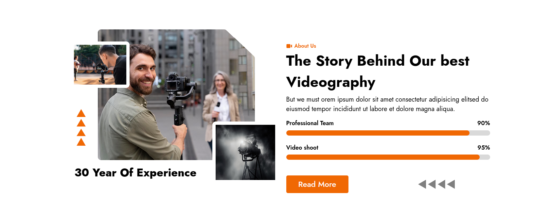This screenshot has height=213, width=533.
Task: Click the Story Behind Our best Videography heading
Action: pyautogui.click(x=378, y=72)
